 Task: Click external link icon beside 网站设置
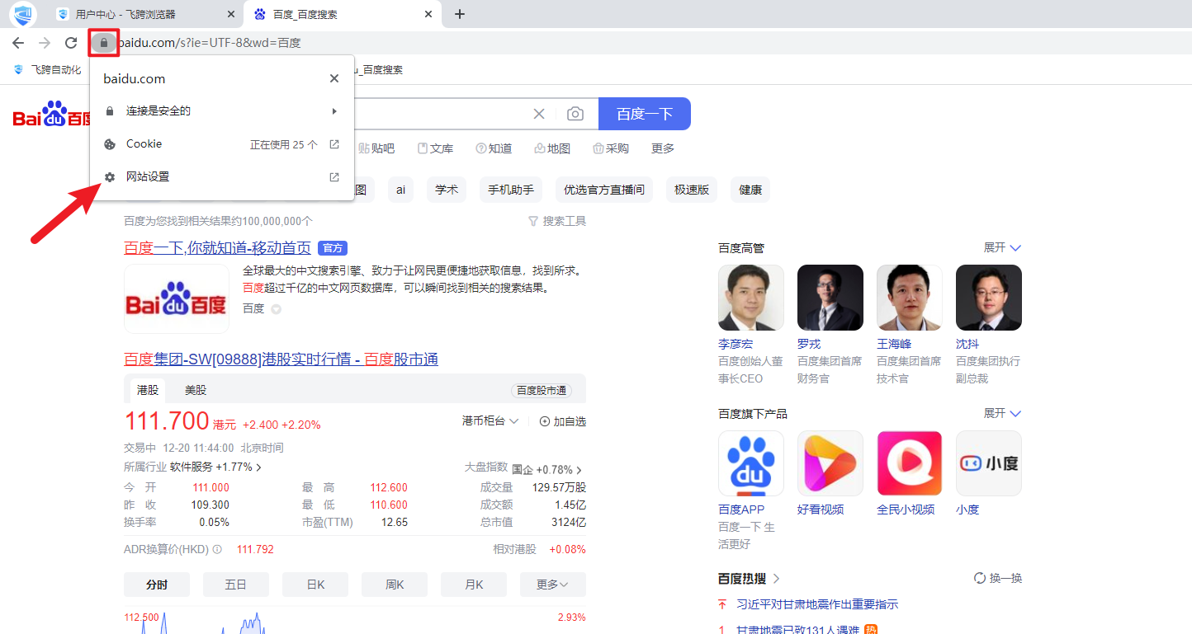pos(334,177)
